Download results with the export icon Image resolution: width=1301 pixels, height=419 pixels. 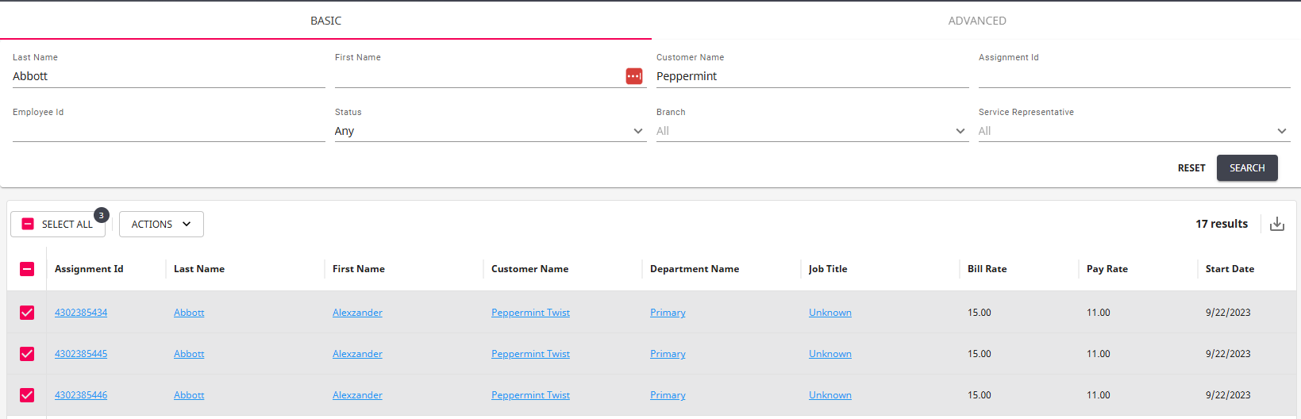tap(1277, 224)
